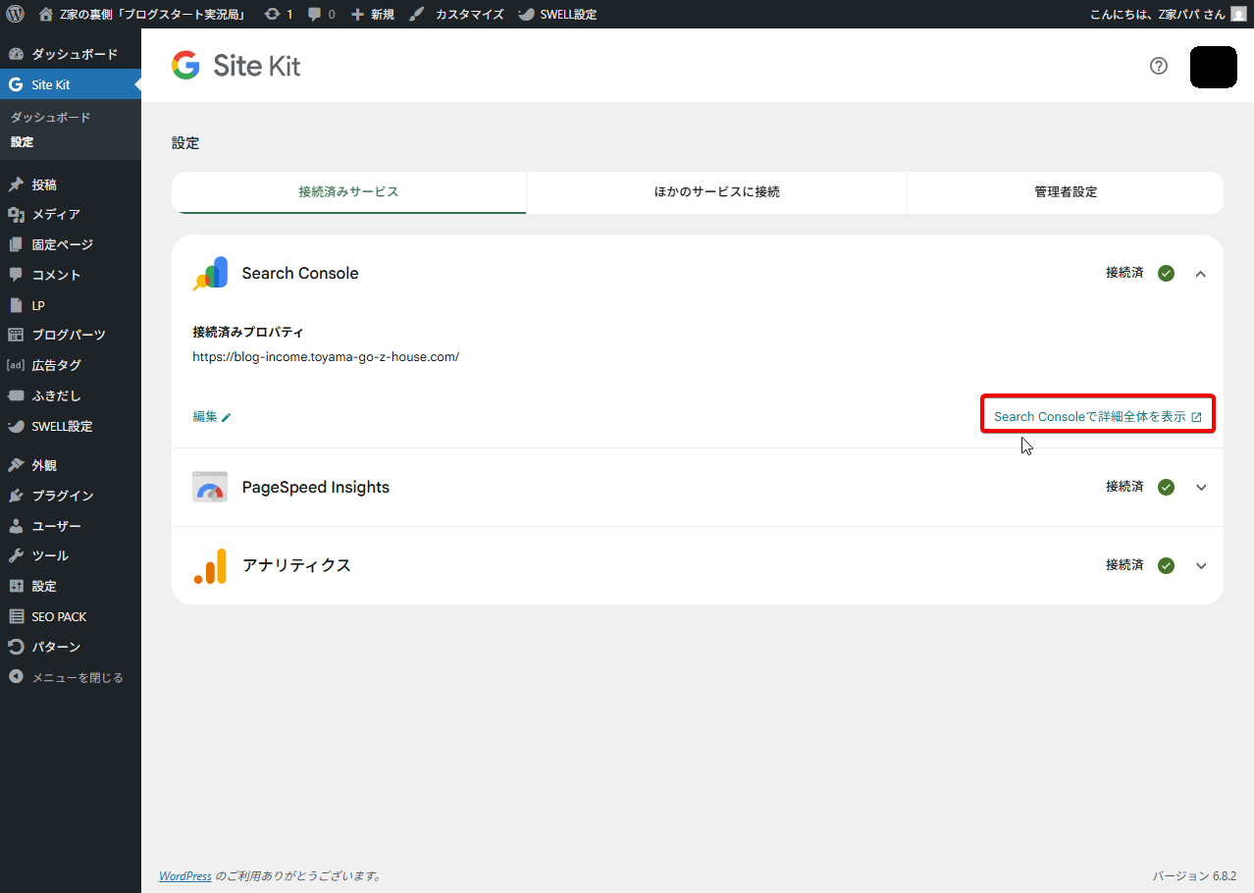
Task: Collapse the Search Console section
Action: click(x=1201, y=274)
